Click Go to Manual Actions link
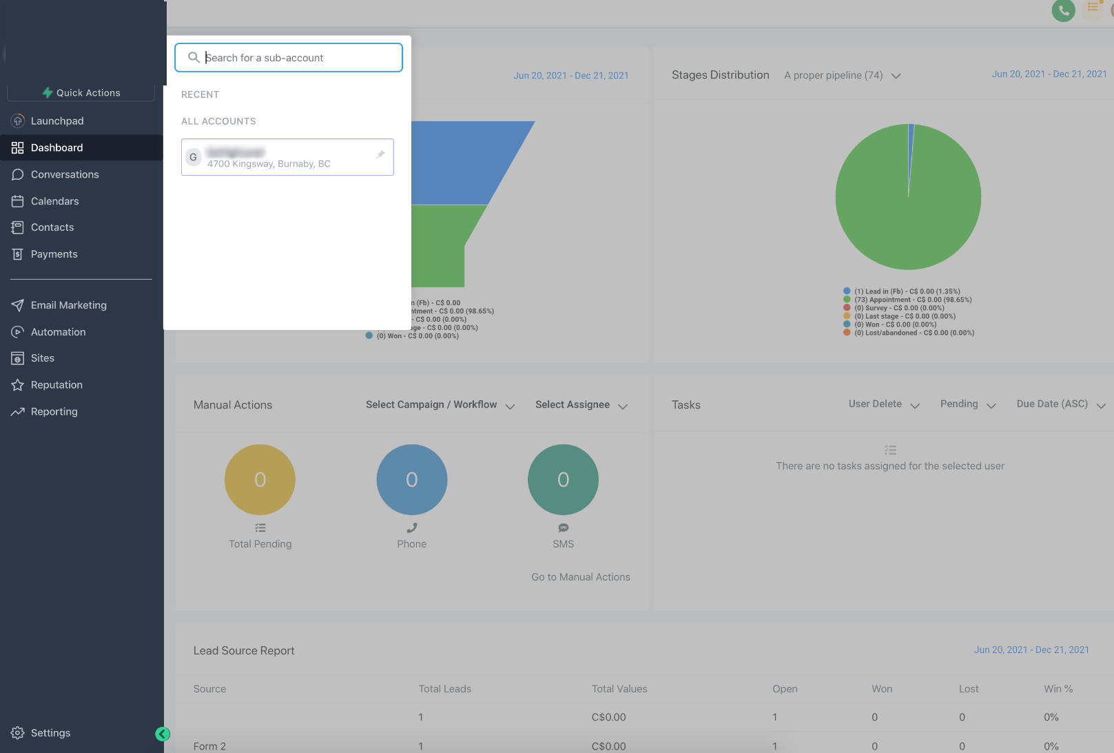The width and height of the screenshot is (1114, 753). [x=581, y=577]
